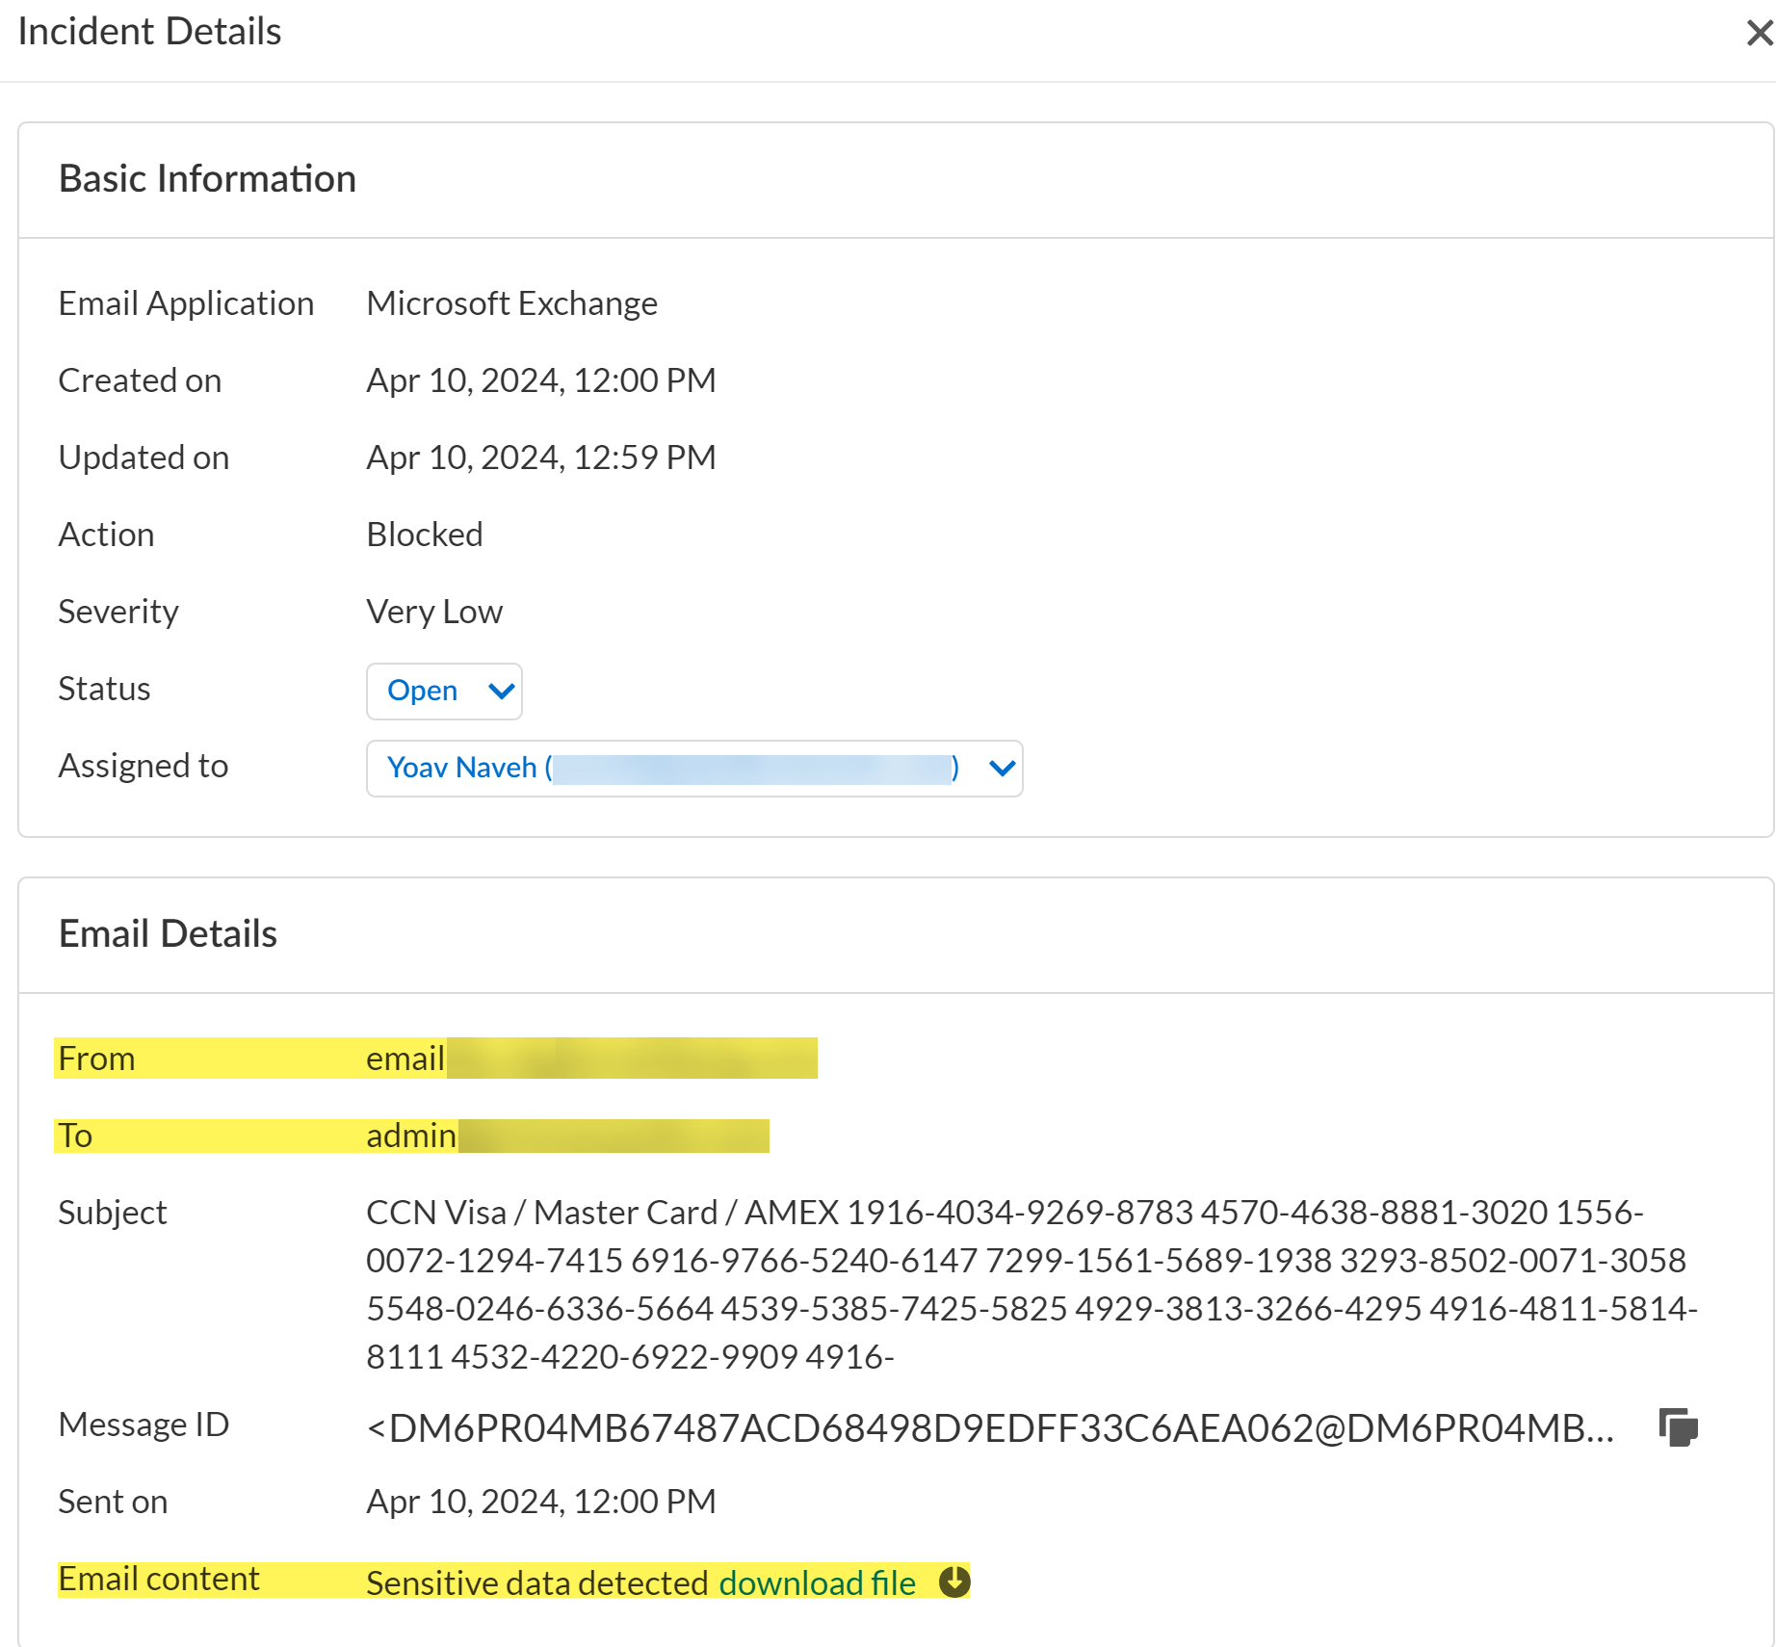This screenshot has height=1647, width=1776.
Task: Click the Blocked action value
Action: click(x=425, y=535)
